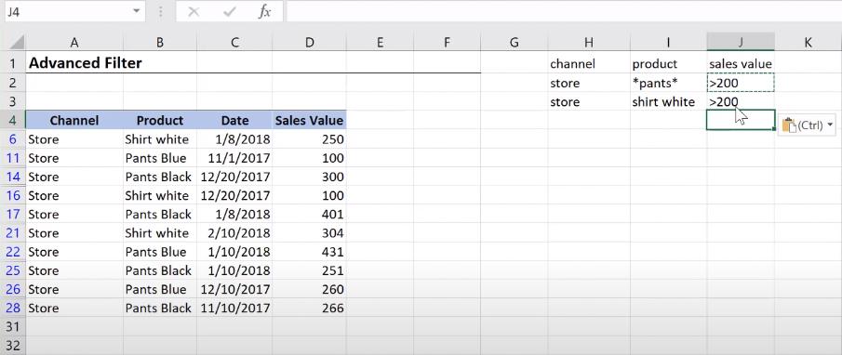The width and height of the screenshot is (842, 355).
Task: Select row 17 header
Action: [13, 215]
